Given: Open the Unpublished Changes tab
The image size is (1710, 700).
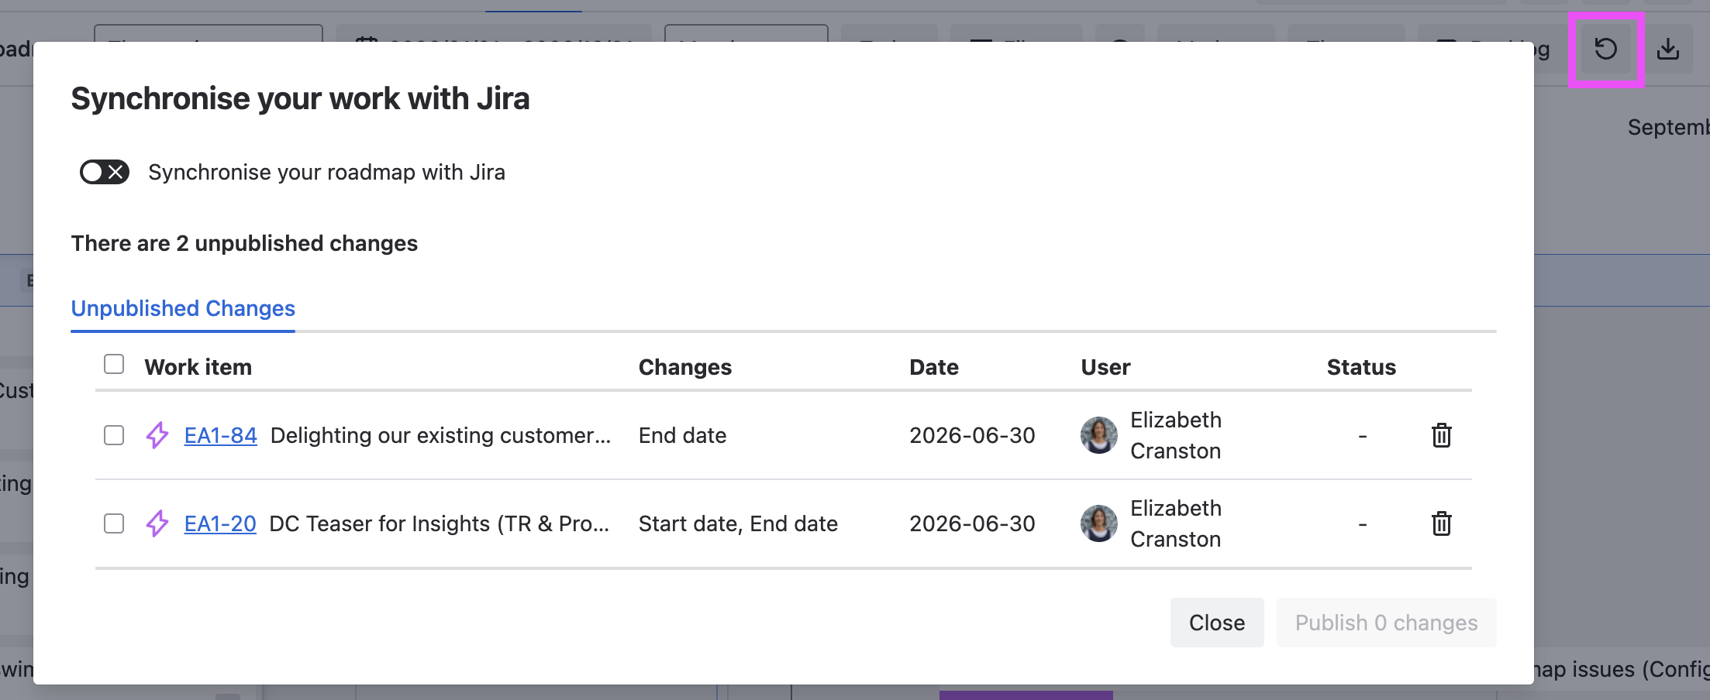Looking at the screenshot, I should tap(183, 308).
